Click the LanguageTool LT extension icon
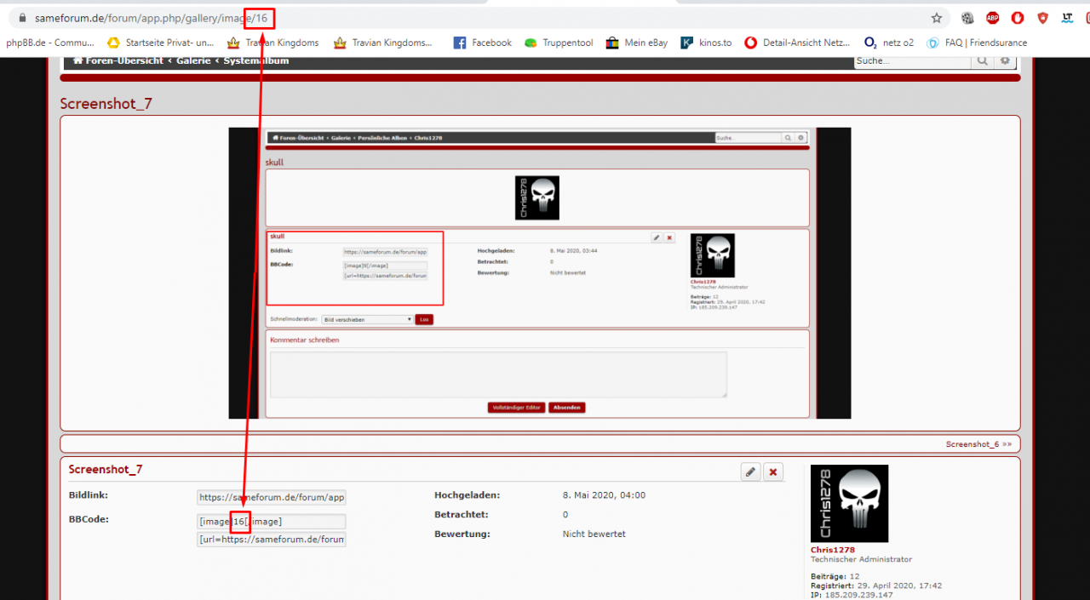1090x600 pixels. point(1067,18)
